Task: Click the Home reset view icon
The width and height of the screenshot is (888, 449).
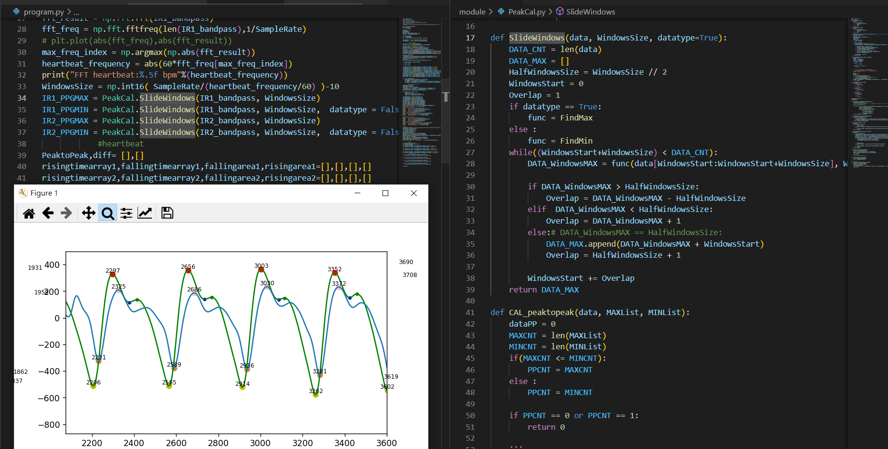Action: (x=29, y=213)
